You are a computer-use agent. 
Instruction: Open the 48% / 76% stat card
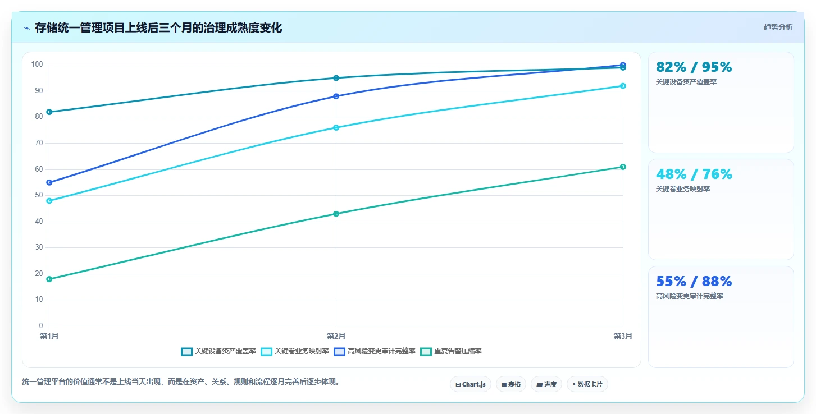point(721,209)
